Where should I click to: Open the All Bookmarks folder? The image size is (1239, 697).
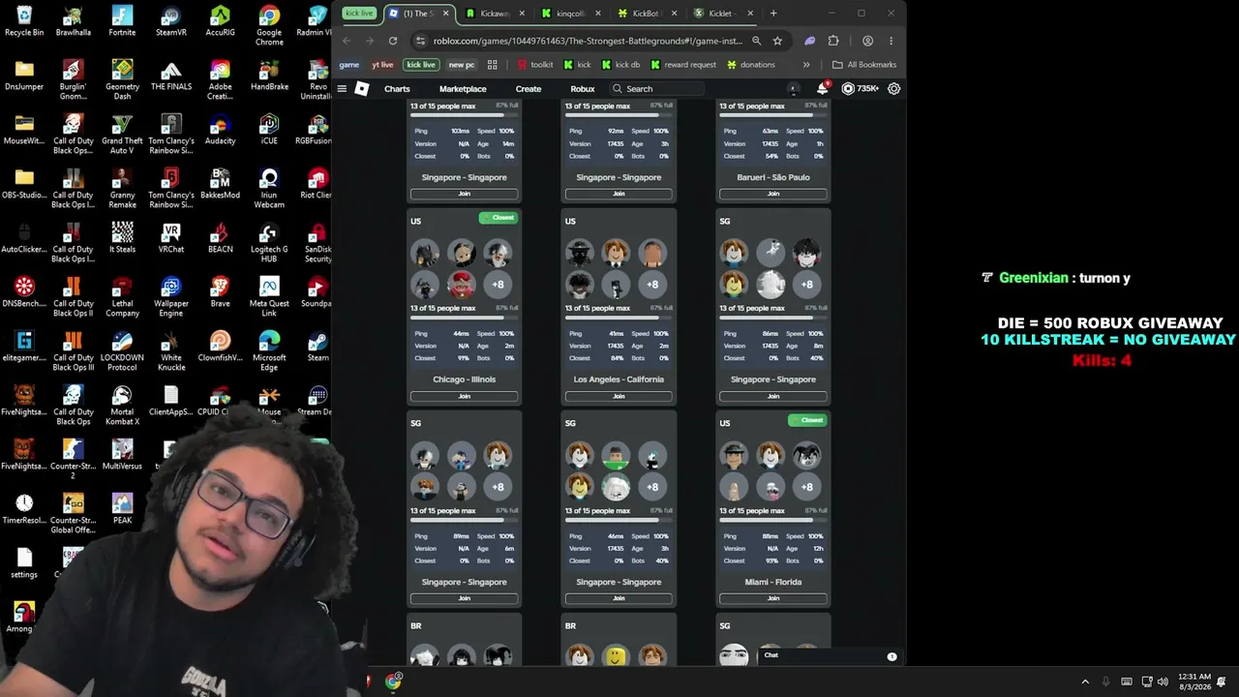864,65
